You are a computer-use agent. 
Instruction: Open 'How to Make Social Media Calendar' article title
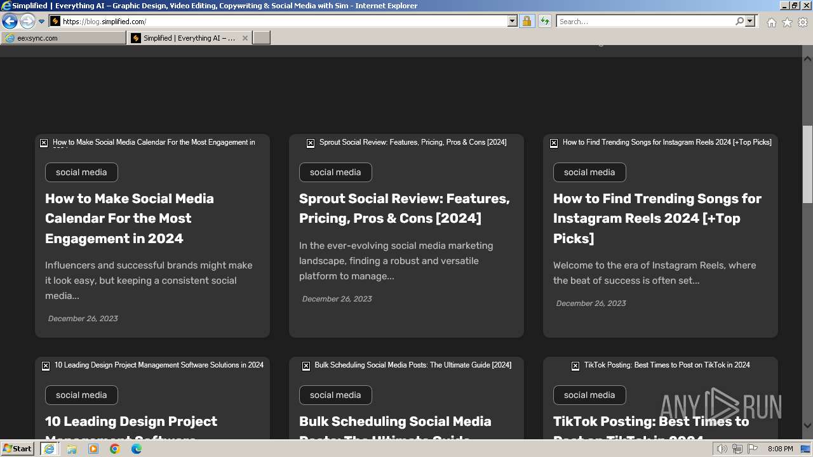[130, 218]
